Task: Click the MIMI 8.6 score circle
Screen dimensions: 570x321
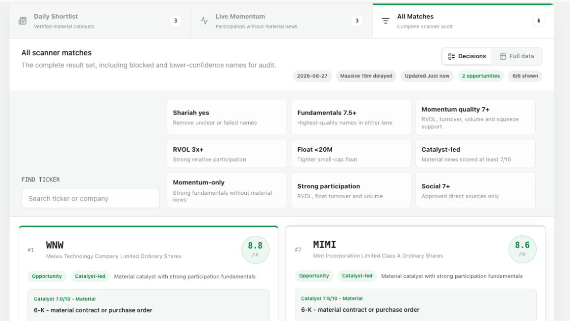Action: [x=522, y=249]
